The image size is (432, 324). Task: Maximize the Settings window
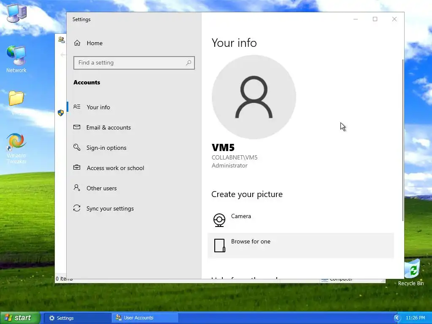coord(375,19)
